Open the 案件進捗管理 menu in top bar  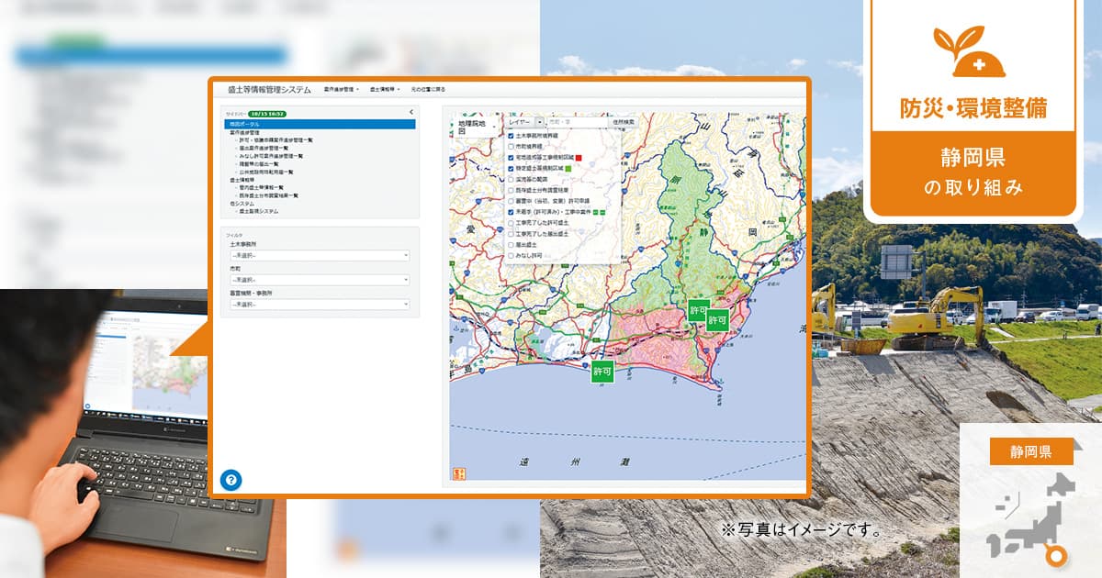[341, 90]
